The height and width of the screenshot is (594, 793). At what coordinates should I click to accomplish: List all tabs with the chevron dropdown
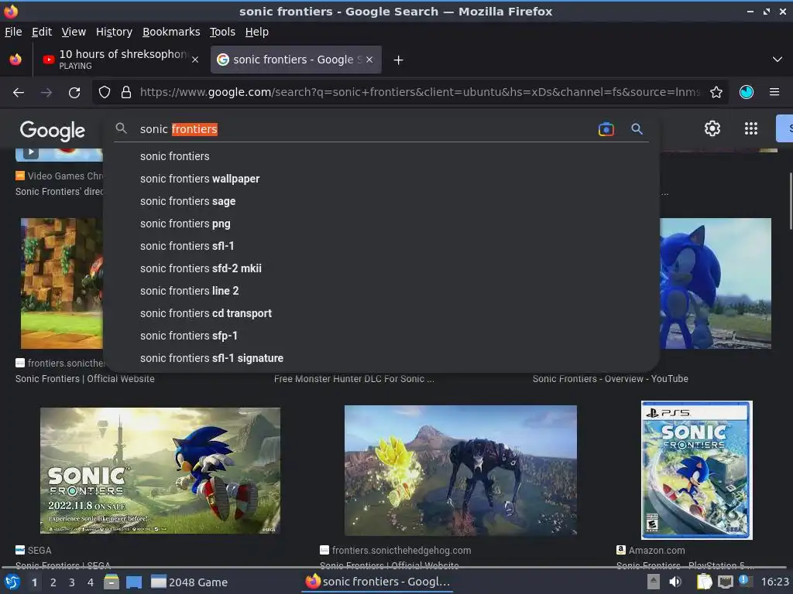[778, 60]
